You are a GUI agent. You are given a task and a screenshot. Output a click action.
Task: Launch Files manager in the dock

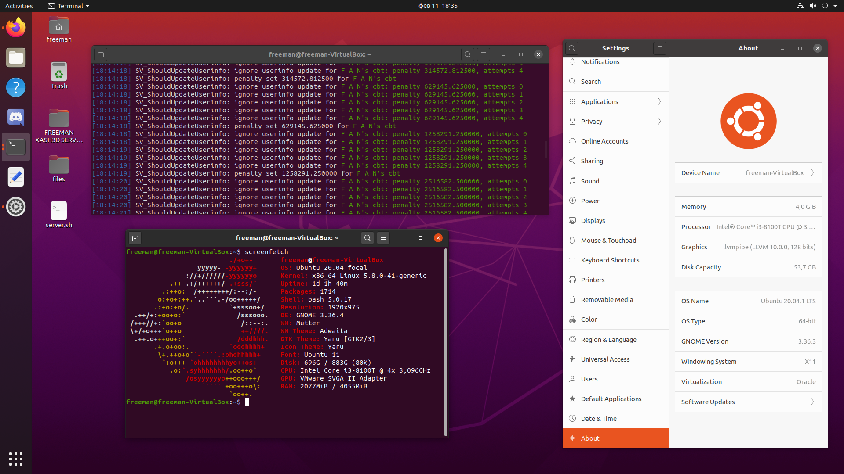tap(16, 57)
